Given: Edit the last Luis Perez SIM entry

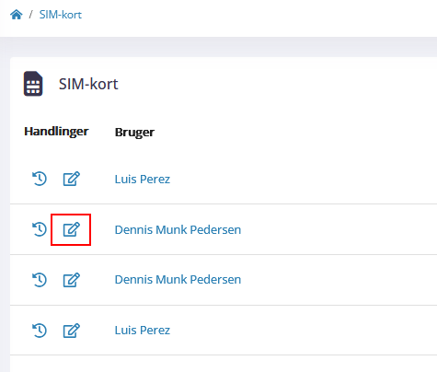Looking at the screenshot, I should click(72, 331).
